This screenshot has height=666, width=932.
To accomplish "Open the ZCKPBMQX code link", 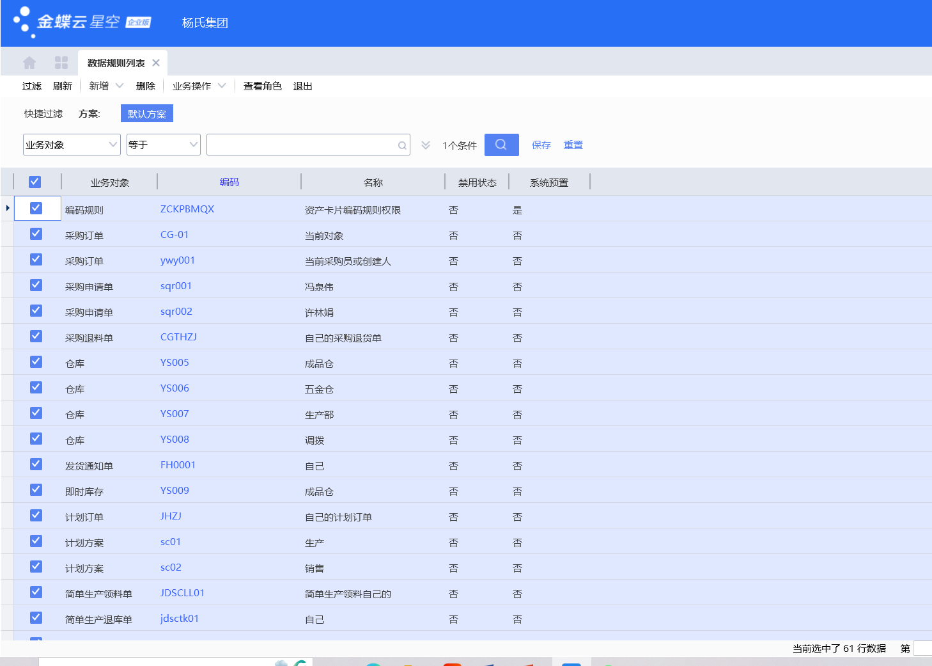I will (187, 209).
